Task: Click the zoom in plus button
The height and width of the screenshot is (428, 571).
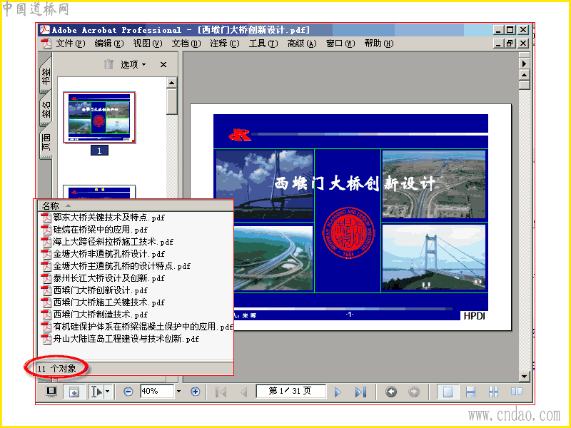Action: [x=195, y=392]
